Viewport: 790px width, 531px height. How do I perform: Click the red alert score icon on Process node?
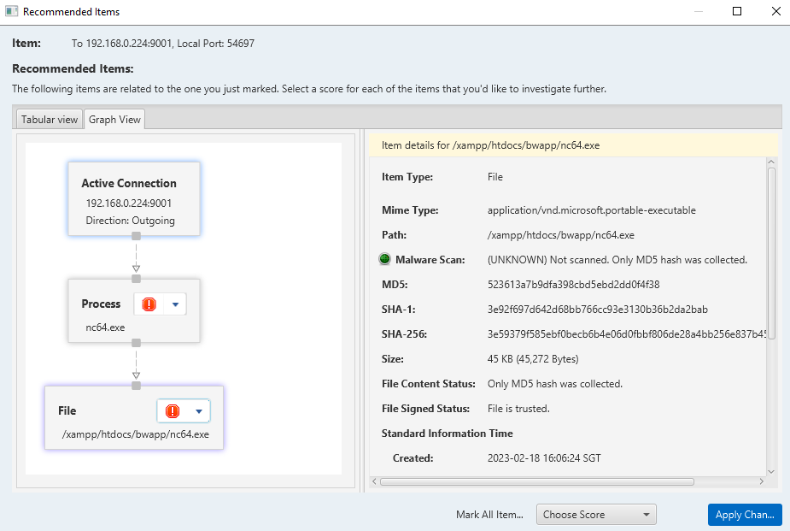coord(149,304)
